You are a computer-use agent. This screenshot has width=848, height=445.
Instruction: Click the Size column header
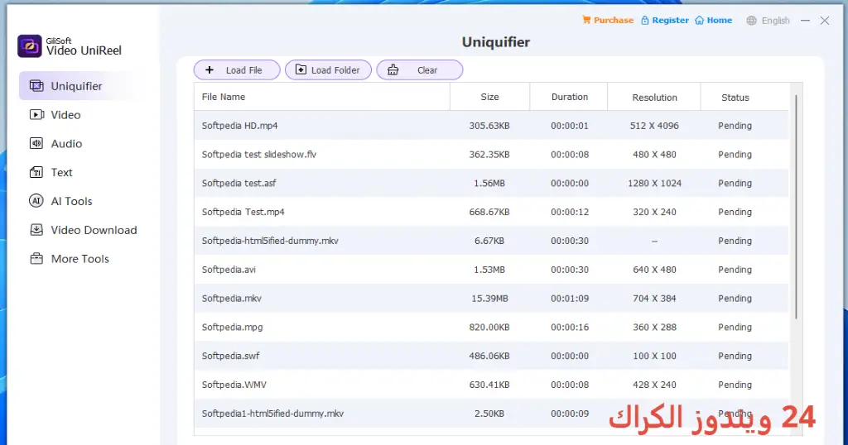490,97
